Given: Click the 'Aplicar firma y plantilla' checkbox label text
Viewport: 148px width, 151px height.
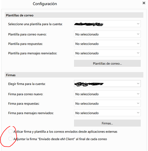Looking at the screenshot, I should (x=65, y=132).
